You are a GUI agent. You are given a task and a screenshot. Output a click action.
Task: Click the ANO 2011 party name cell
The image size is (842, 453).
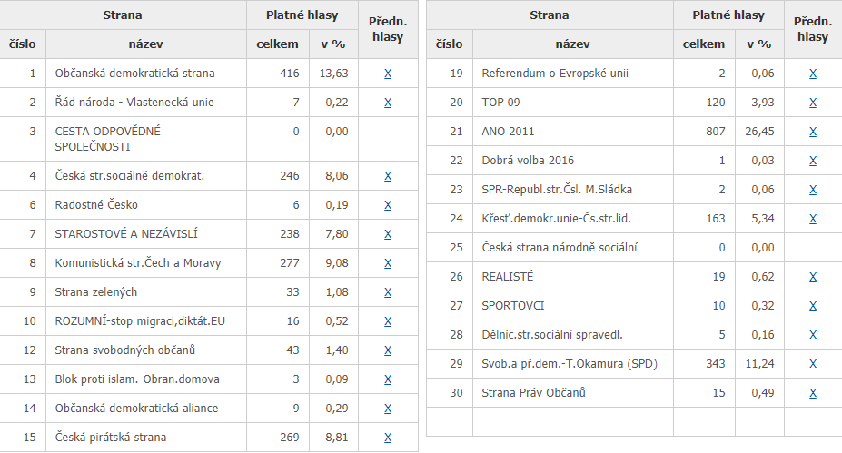click(x=508, y=132)
